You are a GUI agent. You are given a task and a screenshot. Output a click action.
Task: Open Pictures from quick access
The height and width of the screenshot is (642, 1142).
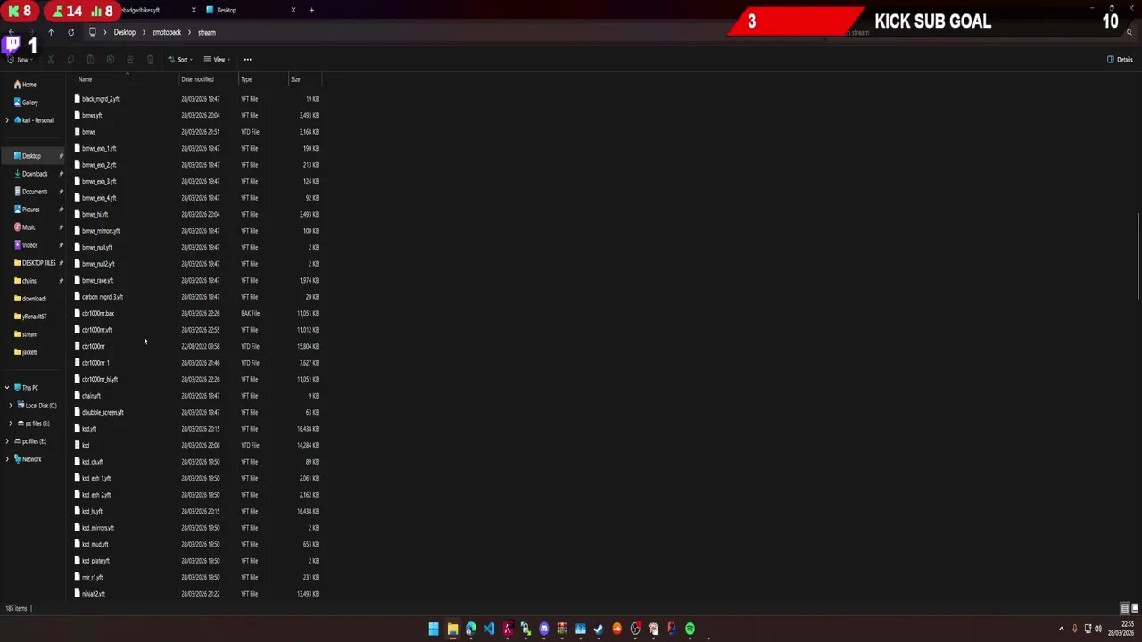point(27,210)
